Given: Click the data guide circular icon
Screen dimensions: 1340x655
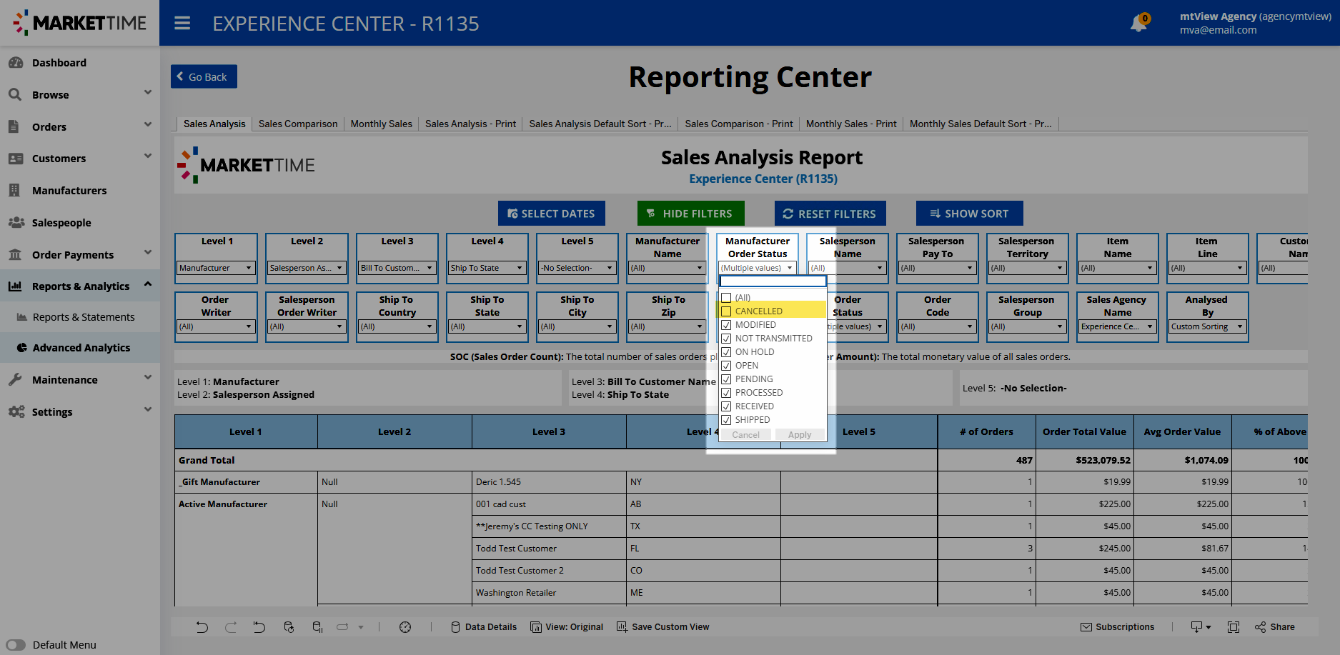Looking at the screenshot, I should (x=405, y=627).
